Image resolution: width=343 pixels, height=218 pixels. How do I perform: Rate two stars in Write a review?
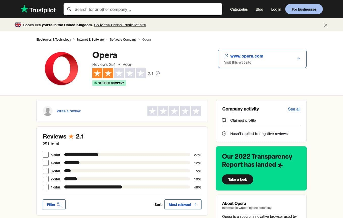[x=163, y=111]
